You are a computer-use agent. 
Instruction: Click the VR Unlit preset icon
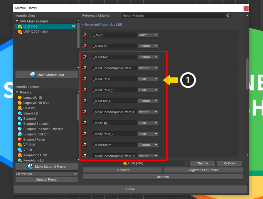point(20,145)
